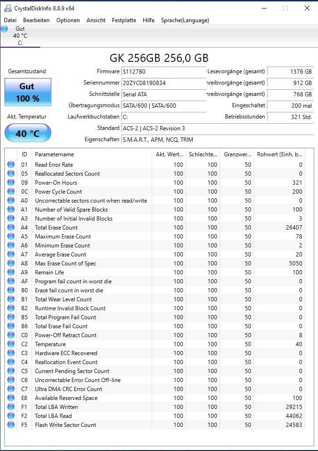This screenshot has width=318, height=451.
Task: Click the Firmware field S1127B0
Action: click(164, 72)
